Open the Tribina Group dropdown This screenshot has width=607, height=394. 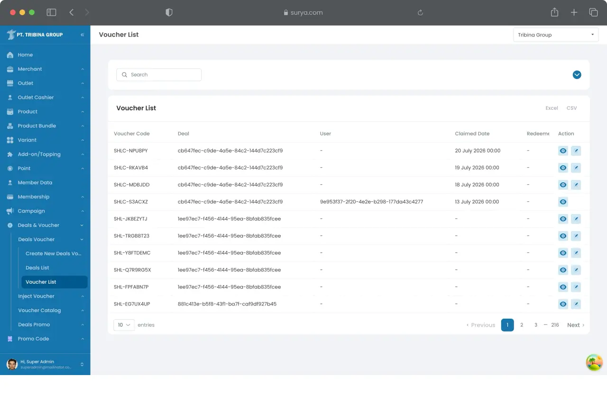556,35
